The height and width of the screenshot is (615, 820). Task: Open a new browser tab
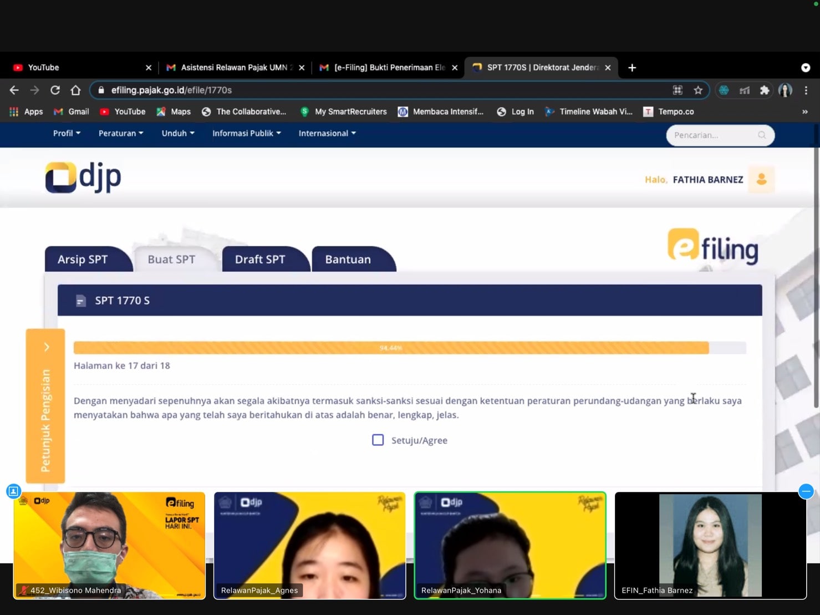[632, 68]
